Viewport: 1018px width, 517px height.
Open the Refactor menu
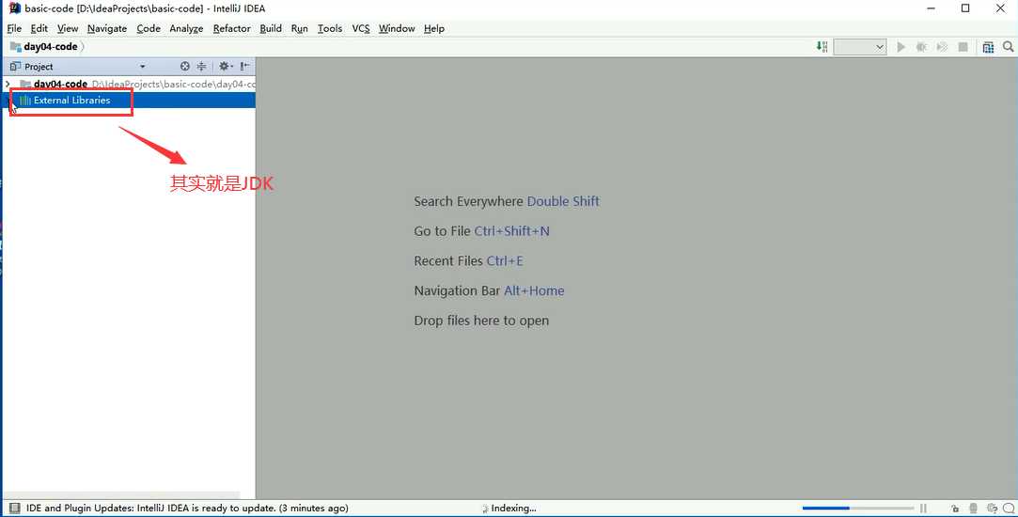tap(232, 28)
